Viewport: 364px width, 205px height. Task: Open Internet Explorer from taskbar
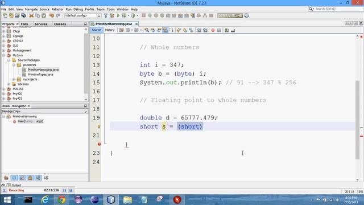tap(44, 200)
